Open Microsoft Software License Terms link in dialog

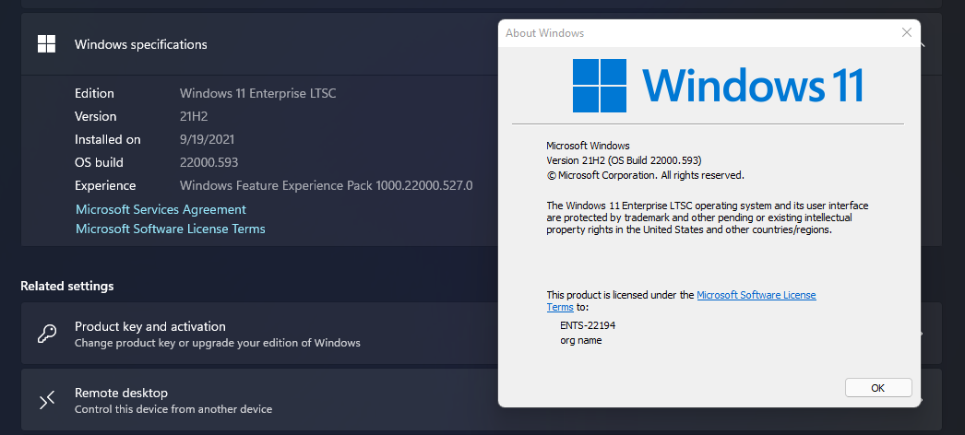[x=756, y=295]
